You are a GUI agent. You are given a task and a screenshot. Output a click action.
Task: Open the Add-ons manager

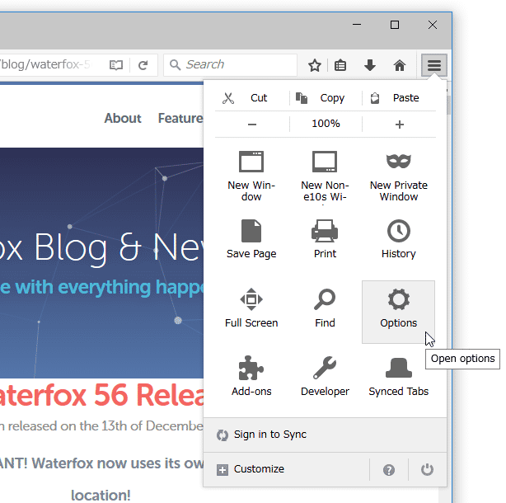(x=251, y=377)
